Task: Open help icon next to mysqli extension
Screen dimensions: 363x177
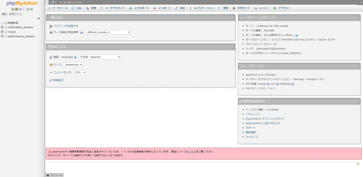Action: click(268, 84)
